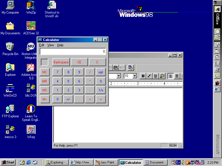
Task: Click the equals button in Calculator
Action: (x=101, y=99)
